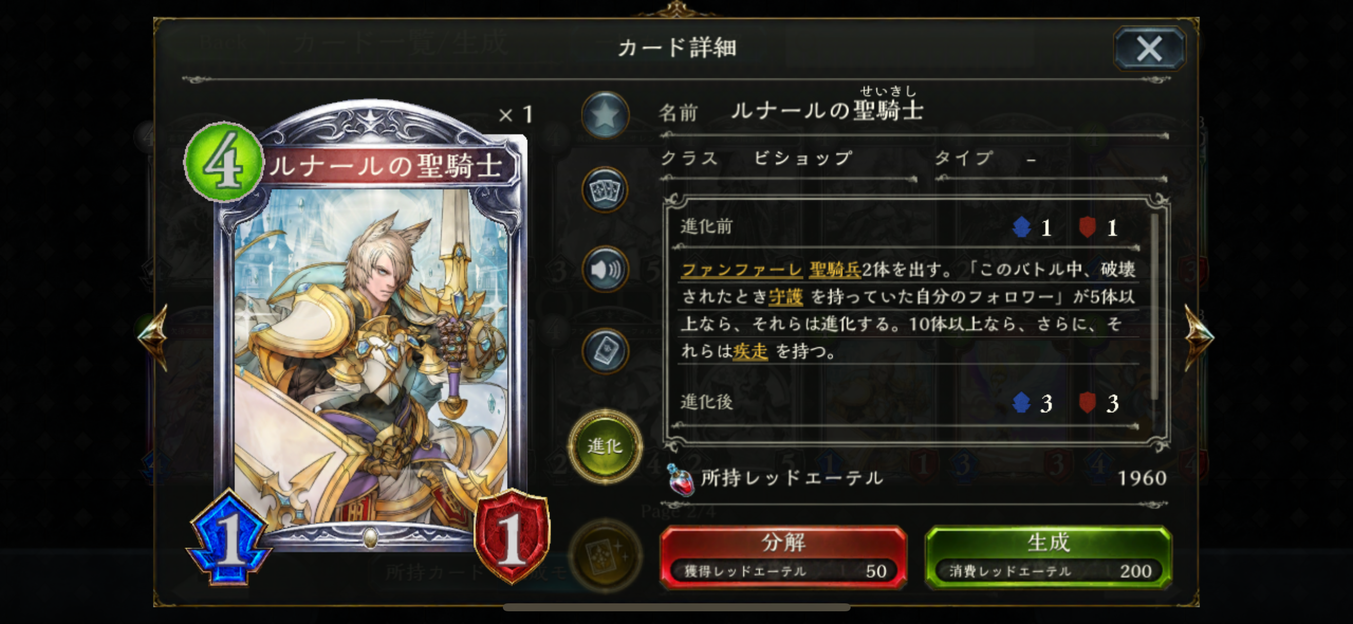
Task: Open the ファンファーレ keyword link
Action: [x=742, y=270]
